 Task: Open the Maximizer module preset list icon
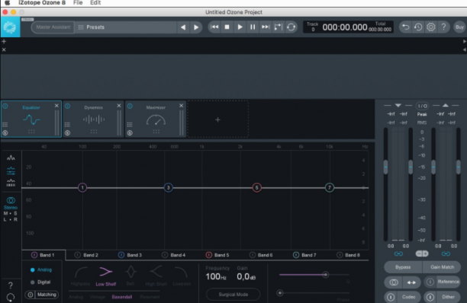(130, 124)
